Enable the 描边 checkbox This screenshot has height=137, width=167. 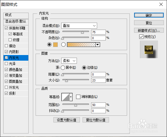[x=6, y=46]
